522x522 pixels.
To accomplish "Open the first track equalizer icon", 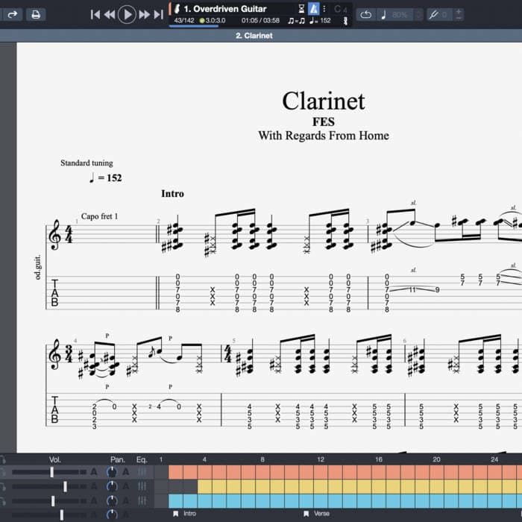I will coord(142,472).
